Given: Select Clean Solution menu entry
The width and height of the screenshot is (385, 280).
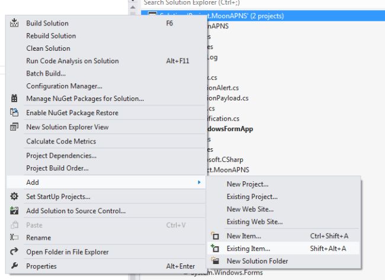Looking at the screenshot, I should tap(48, 48).
